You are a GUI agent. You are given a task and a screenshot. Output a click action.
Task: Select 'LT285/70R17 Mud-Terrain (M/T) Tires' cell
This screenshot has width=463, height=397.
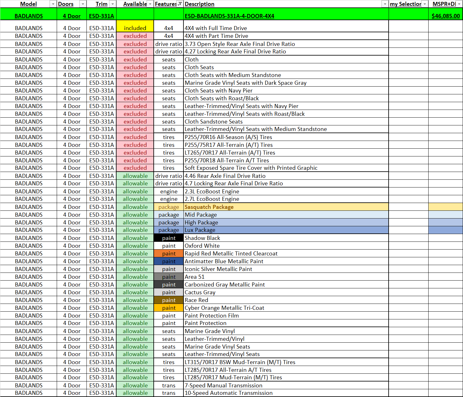(286, 377)
